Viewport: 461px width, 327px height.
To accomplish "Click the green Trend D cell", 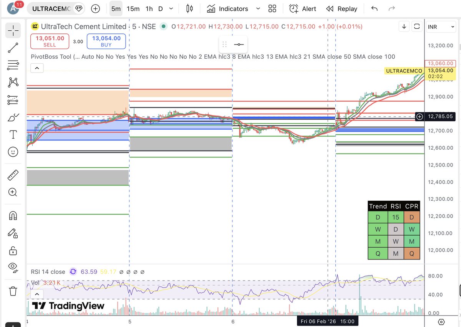I will [378, 218].
